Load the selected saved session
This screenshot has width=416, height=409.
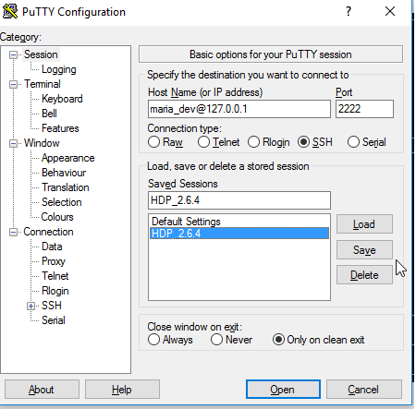tap(364, 224)
